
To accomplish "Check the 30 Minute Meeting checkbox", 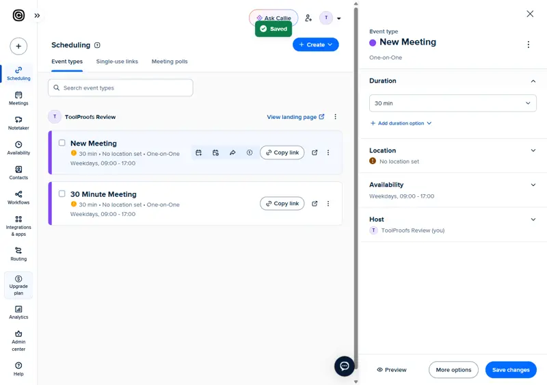I will pos(62,194).
